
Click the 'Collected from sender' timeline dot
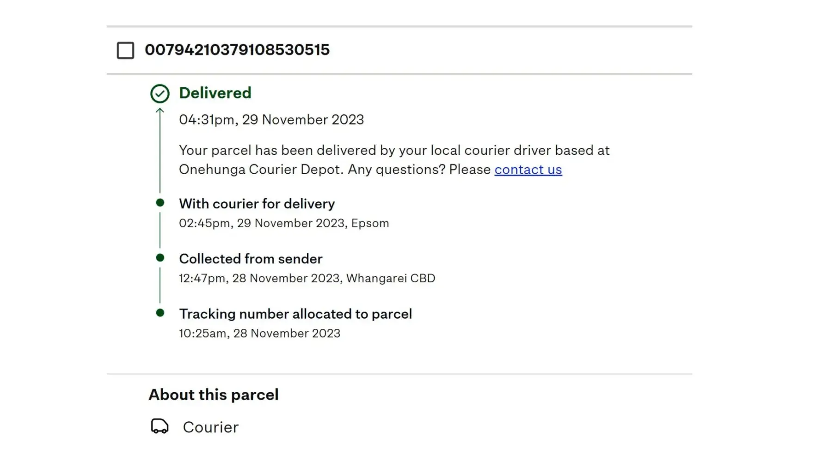[x=160, y=258]
